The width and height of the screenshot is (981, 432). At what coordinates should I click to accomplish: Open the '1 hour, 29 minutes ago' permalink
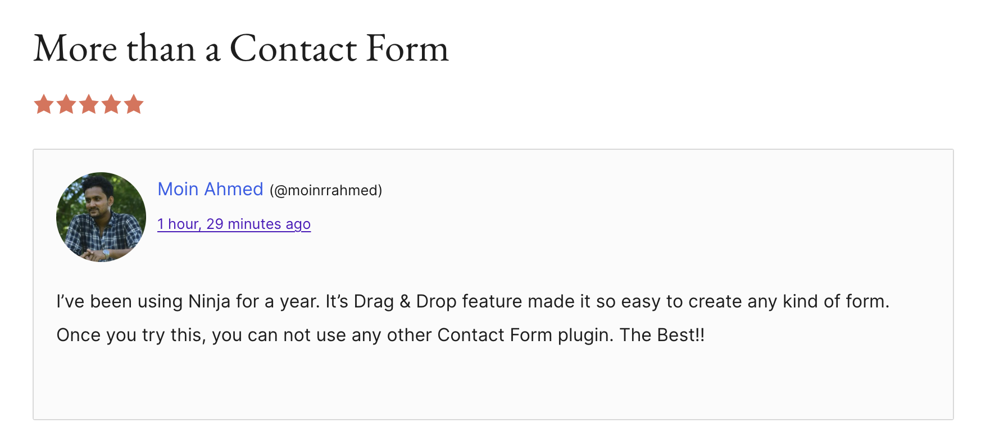(x=234, y=224)
